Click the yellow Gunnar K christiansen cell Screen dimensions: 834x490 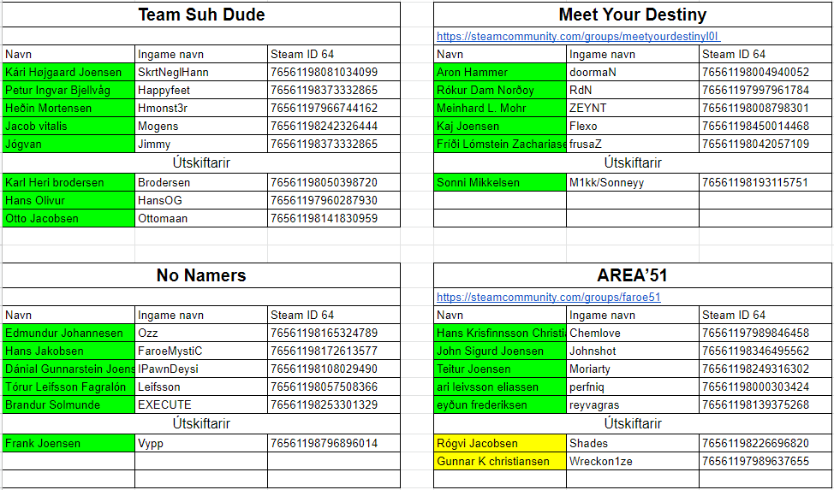pyautogui.click(x=500, y=461)
